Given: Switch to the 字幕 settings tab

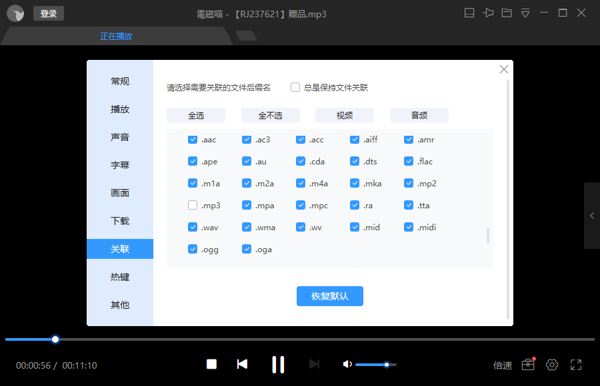Looking at the screenshot, I should click(120, 165).
